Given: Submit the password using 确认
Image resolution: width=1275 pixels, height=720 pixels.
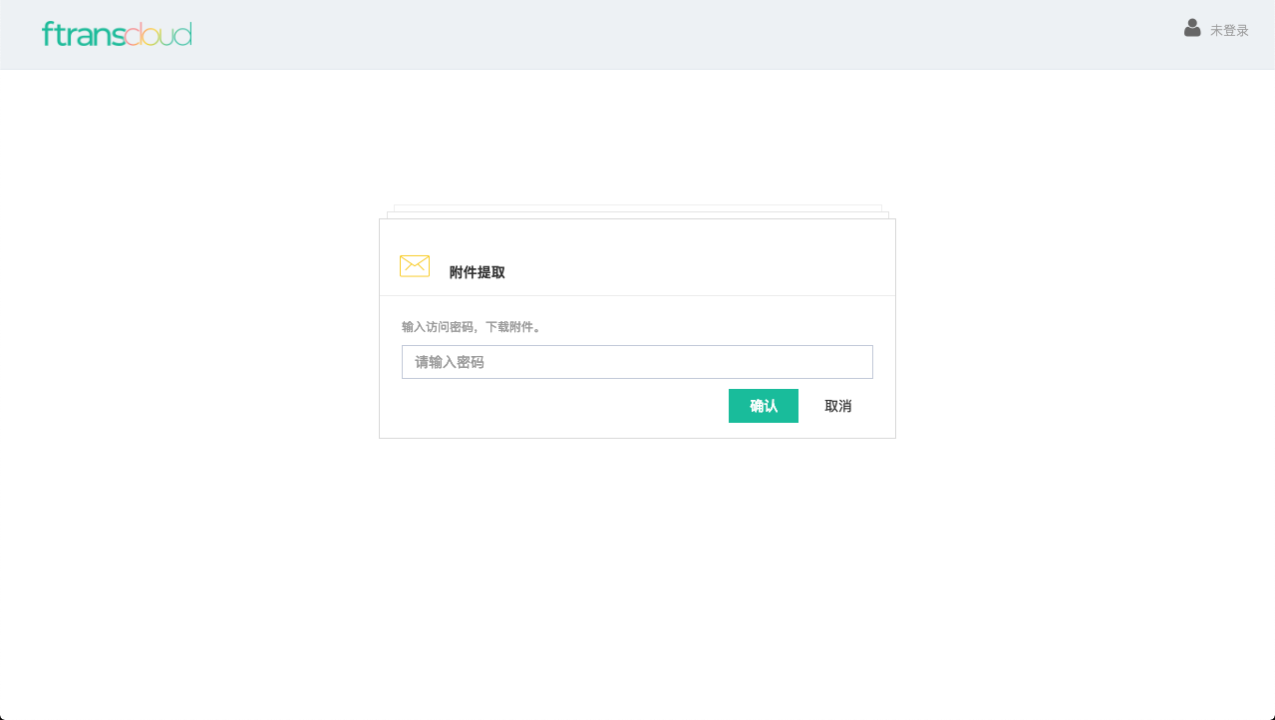Looking at the screenshot, I should pyautogui.click(x=763, y=406).
